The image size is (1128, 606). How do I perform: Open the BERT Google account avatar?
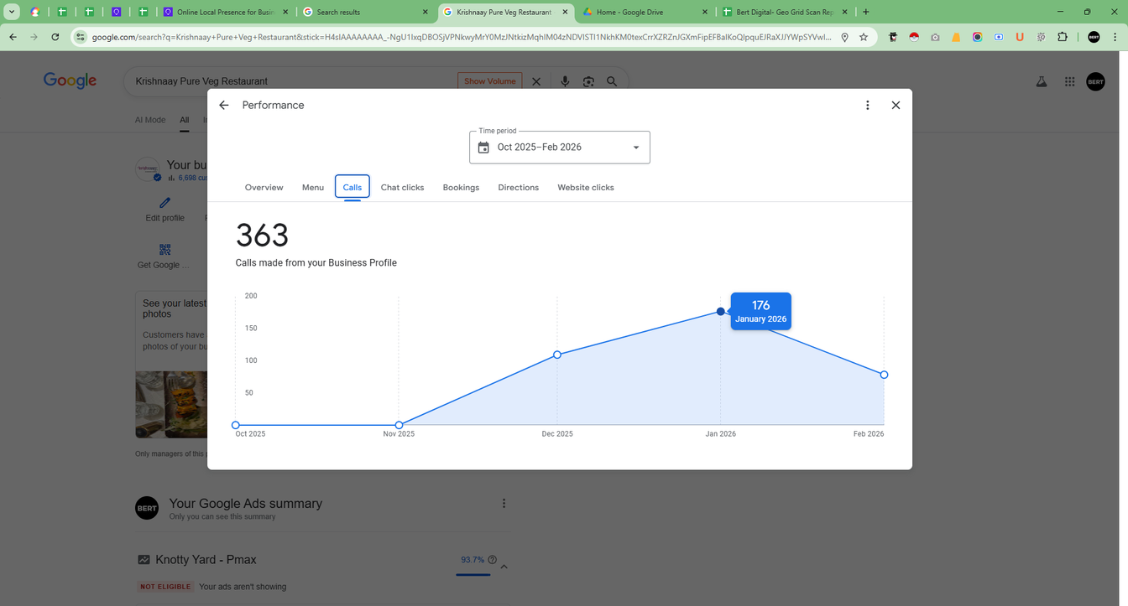point(1095,81)
